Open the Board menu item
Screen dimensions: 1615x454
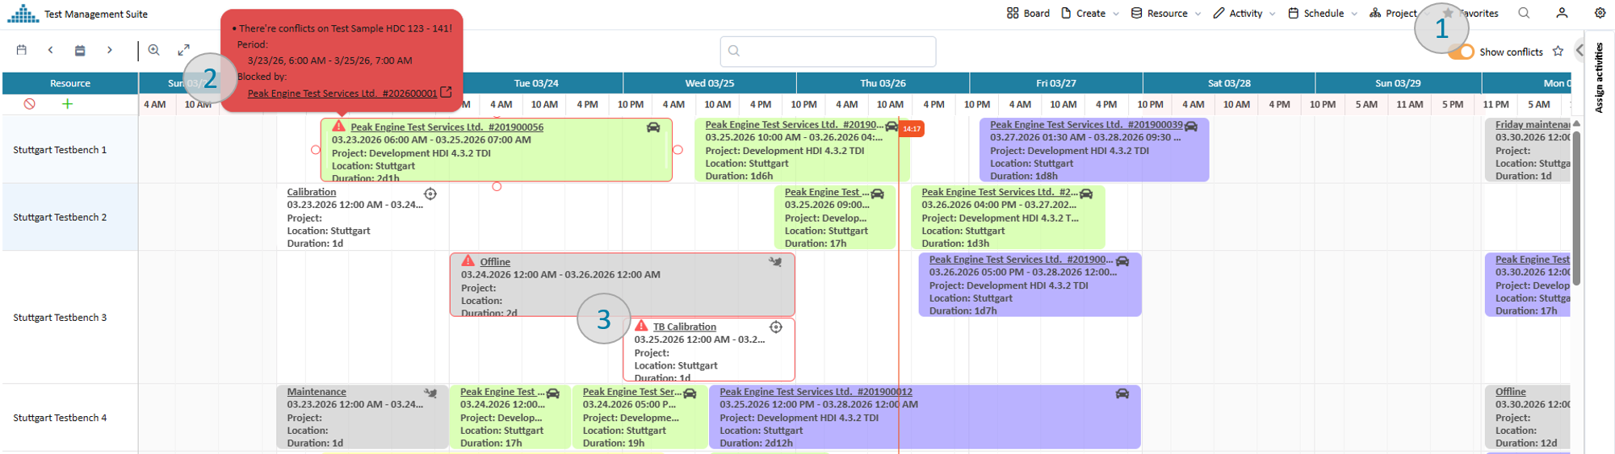(1028, 13)
